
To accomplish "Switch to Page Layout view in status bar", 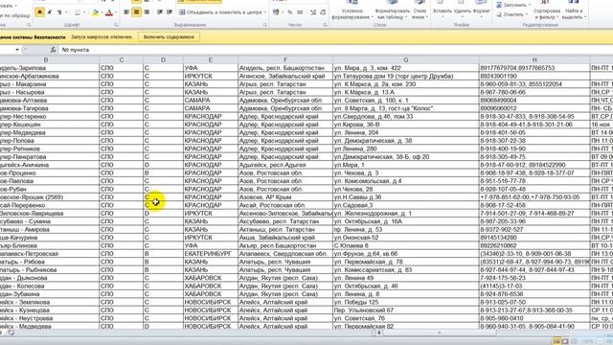I will [x=565, y=341].
